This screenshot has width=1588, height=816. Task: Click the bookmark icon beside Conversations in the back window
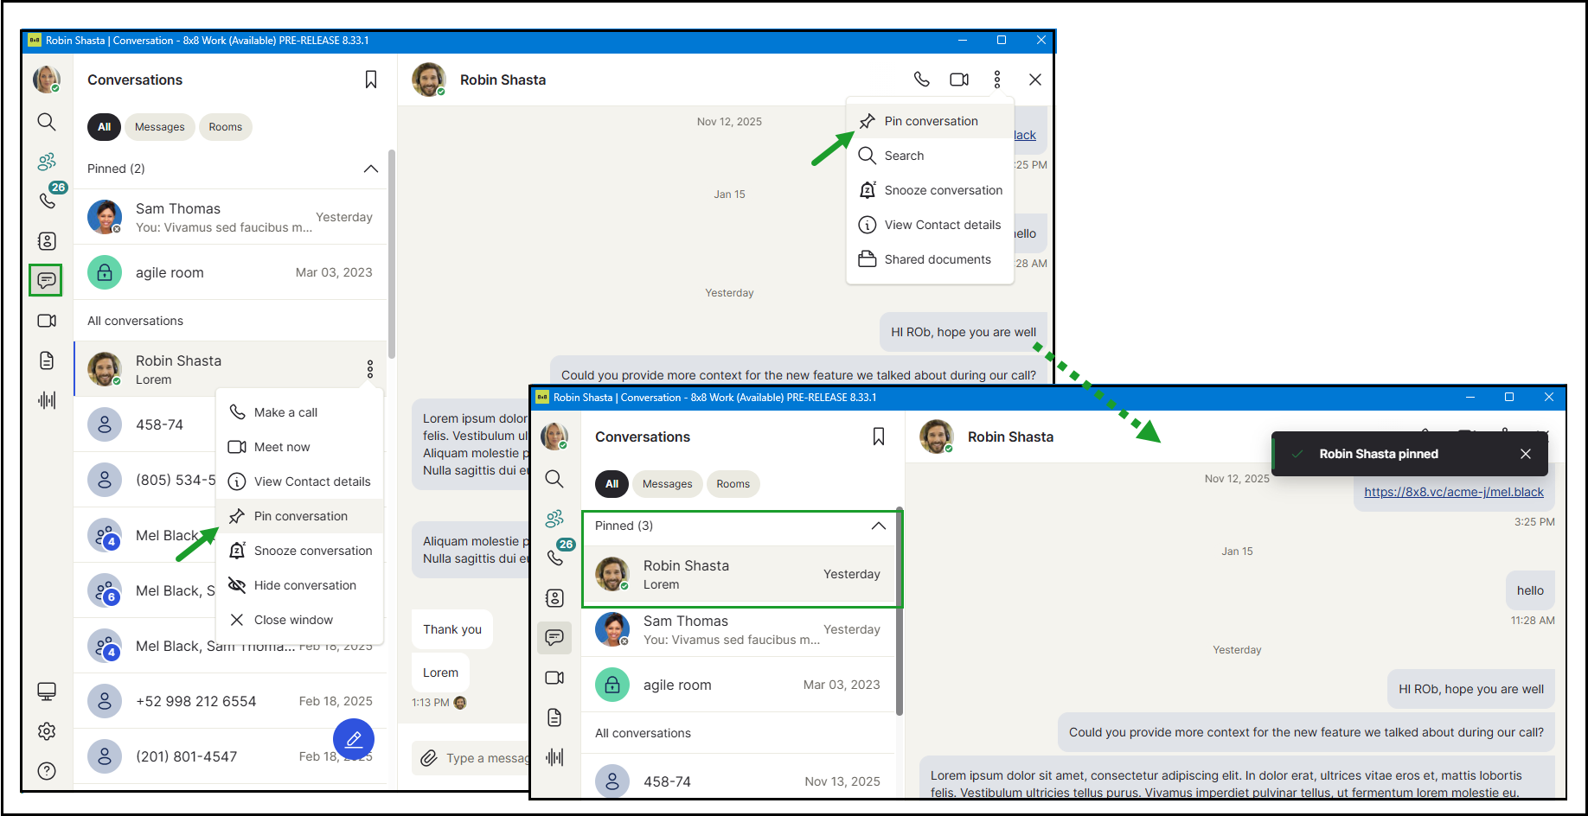click(x=371, y=80)
